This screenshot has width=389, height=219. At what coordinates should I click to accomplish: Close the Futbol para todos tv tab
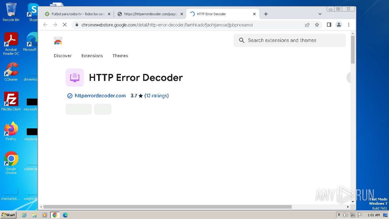point(109,14)
